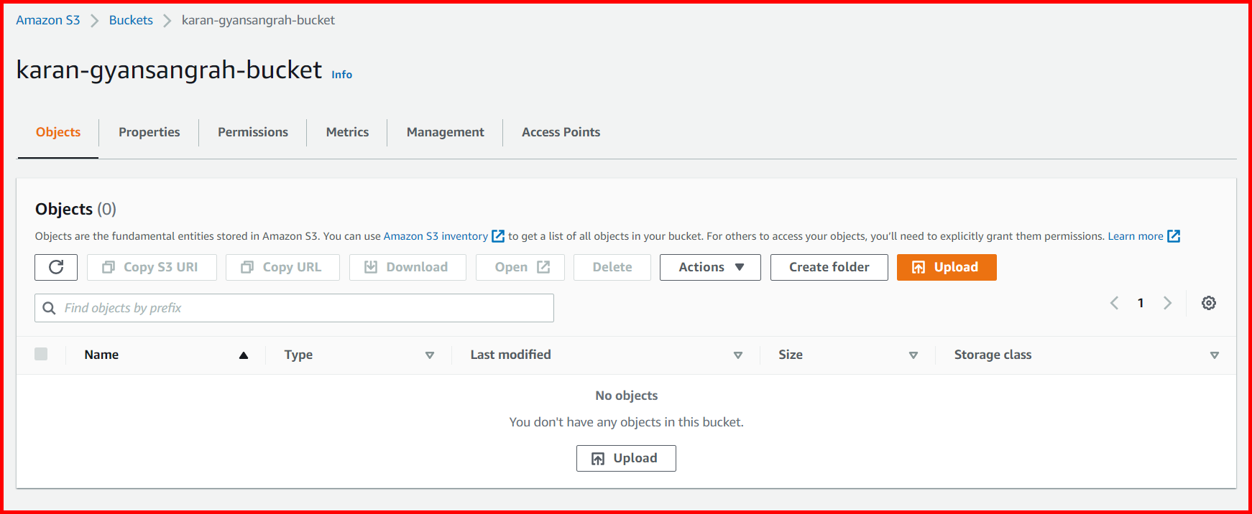Sort by Storage class column arrow
The width and height of the screenshot is (1252, 514).
coord(1214,355)
